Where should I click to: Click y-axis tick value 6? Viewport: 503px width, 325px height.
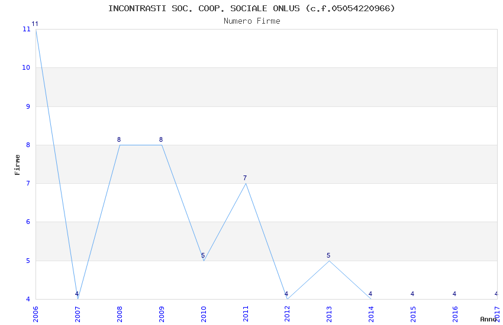[x=28, y=222]
